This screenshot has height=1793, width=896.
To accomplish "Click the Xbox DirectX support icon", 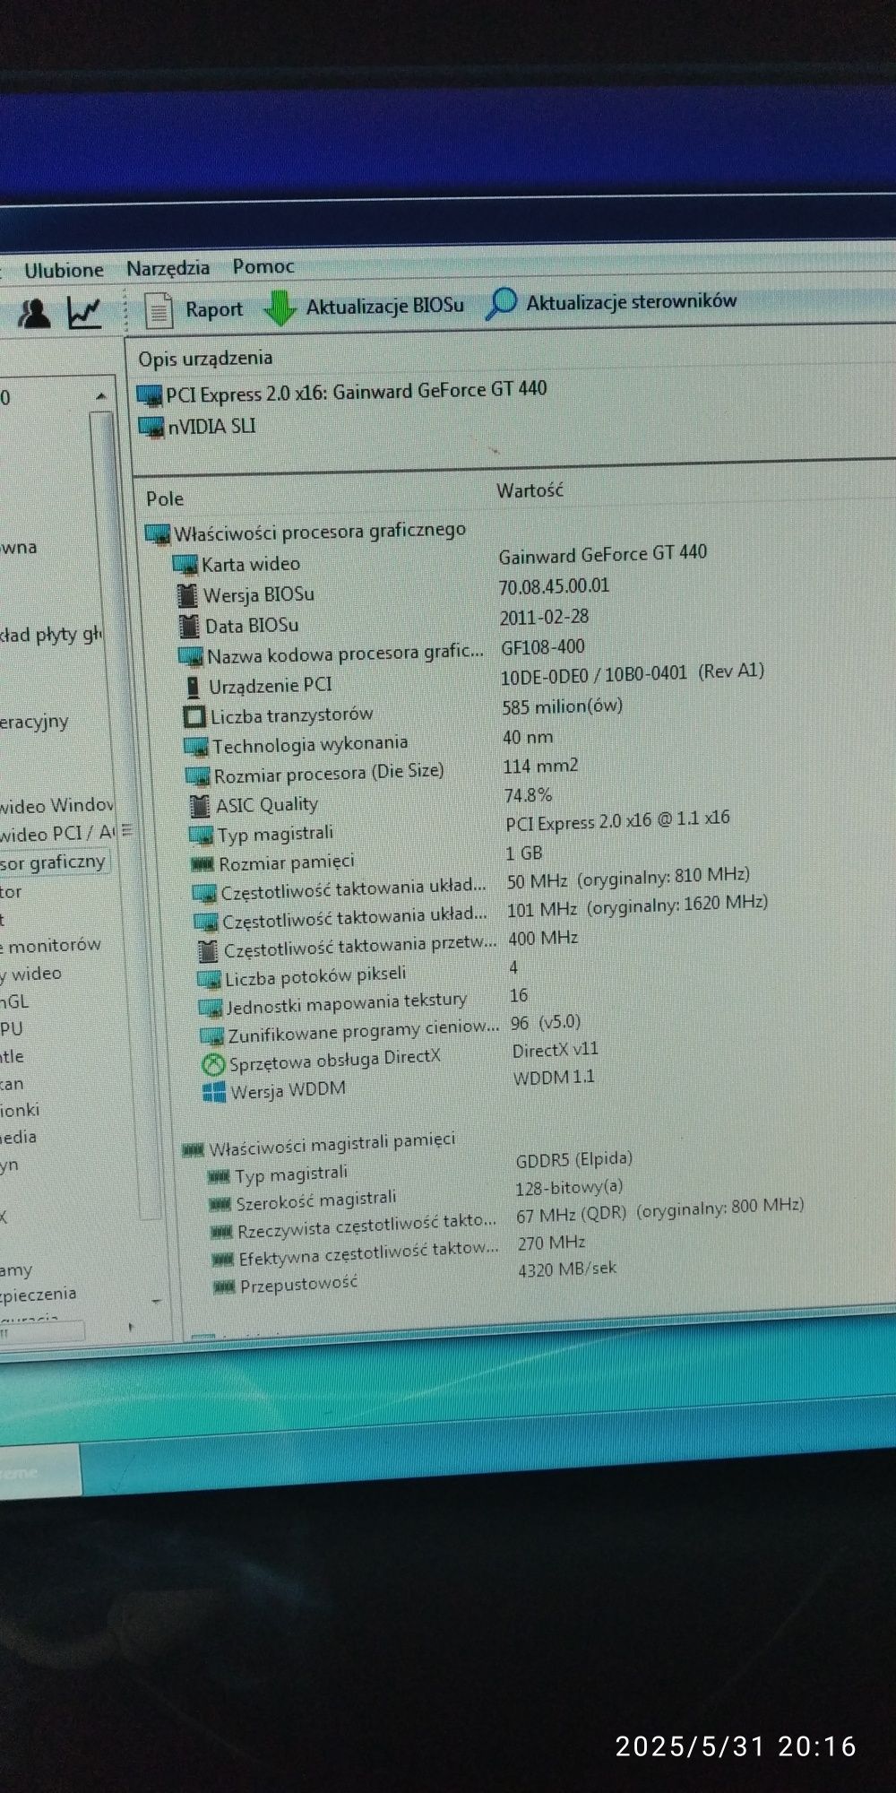I will [213, 1065].
